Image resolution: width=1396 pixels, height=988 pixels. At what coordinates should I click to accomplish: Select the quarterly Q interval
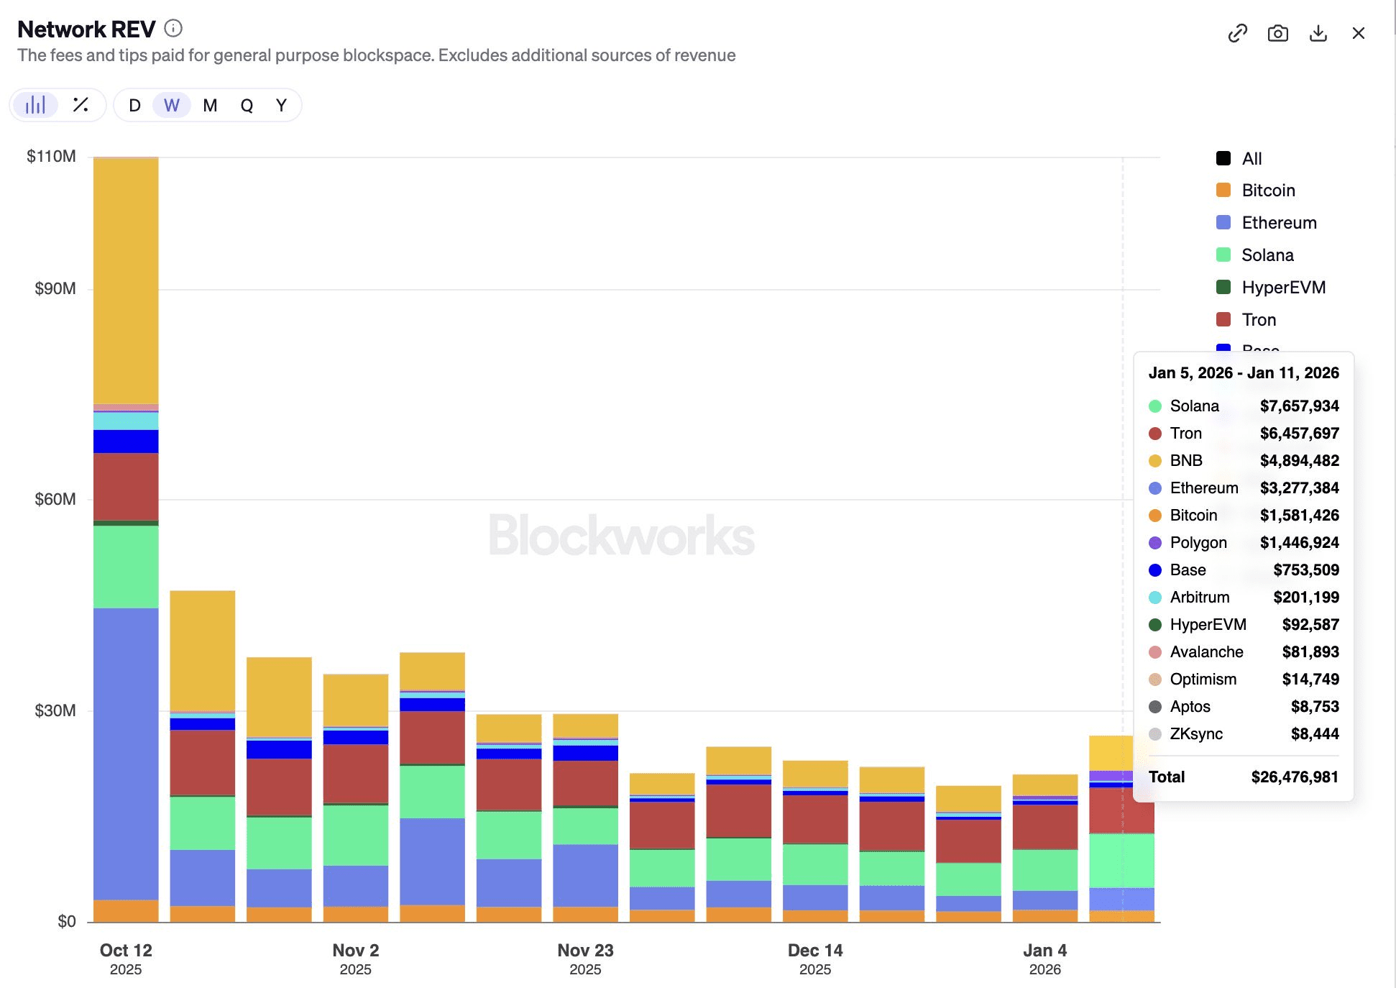coord(247,106)
